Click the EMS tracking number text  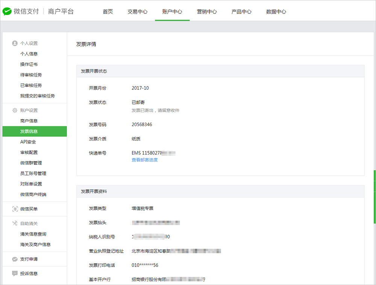(153, 153)
